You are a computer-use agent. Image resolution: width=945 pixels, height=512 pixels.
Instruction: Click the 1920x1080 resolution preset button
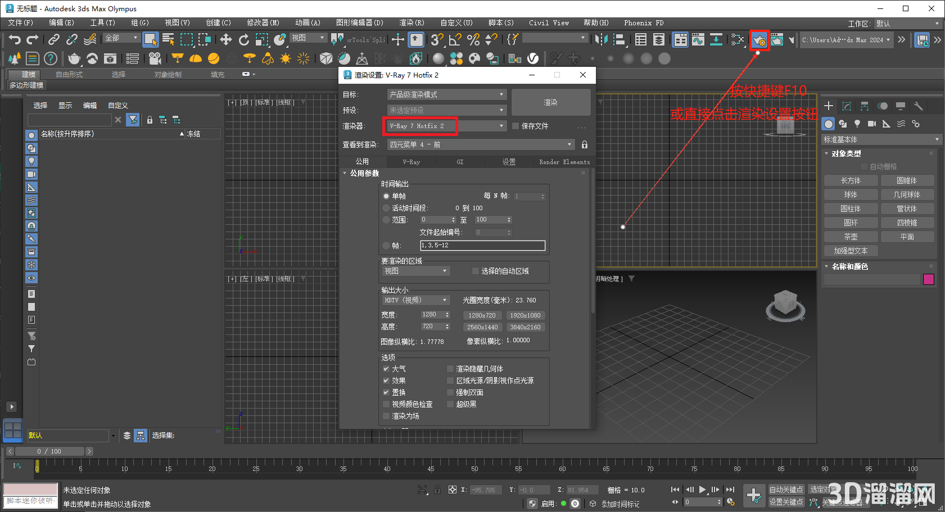click(x=526, y=315)
